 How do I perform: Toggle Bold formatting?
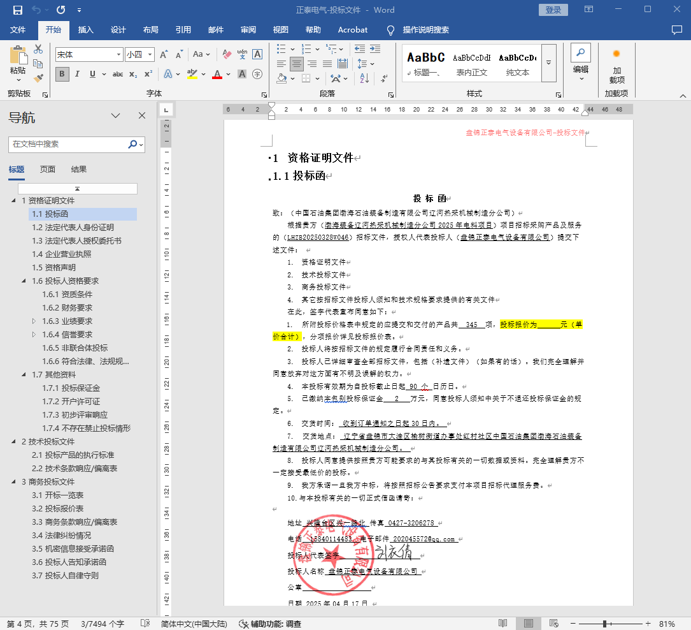tap(62, 74)
